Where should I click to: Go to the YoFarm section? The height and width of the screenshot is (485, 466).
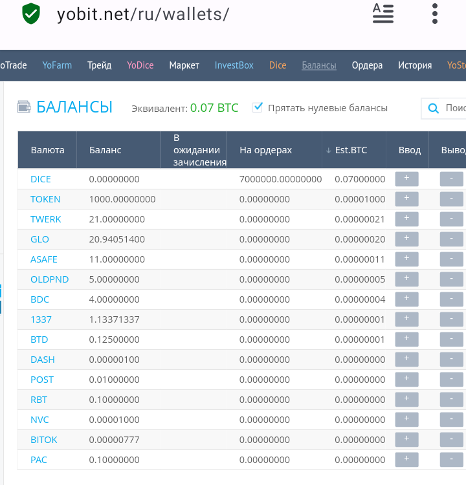pos(57,65)
